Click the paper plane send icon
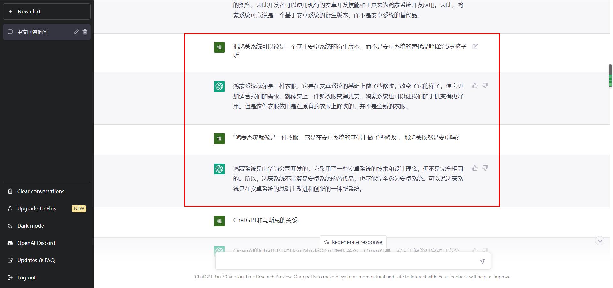This screenshot has height=288, width=613. (x=482, y=261)
